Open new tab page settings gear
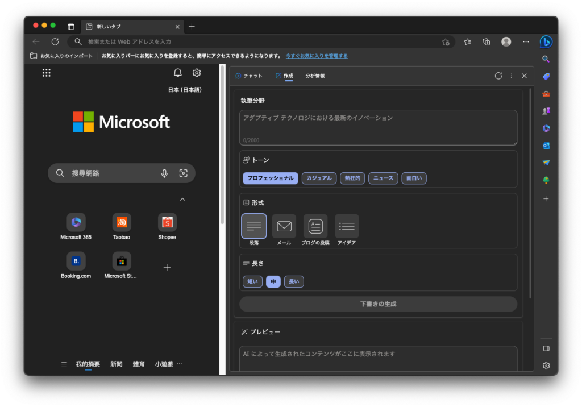 197,73
